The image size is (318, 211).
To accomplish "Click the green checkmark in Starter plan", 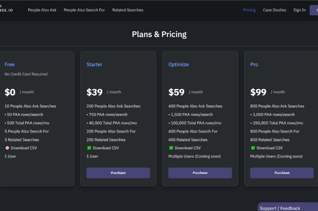I will [89, 148].
